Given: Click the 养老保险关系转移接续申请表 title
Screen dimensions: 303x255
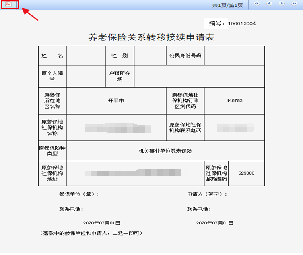Looking at the screenshot, I should (151, 38).
